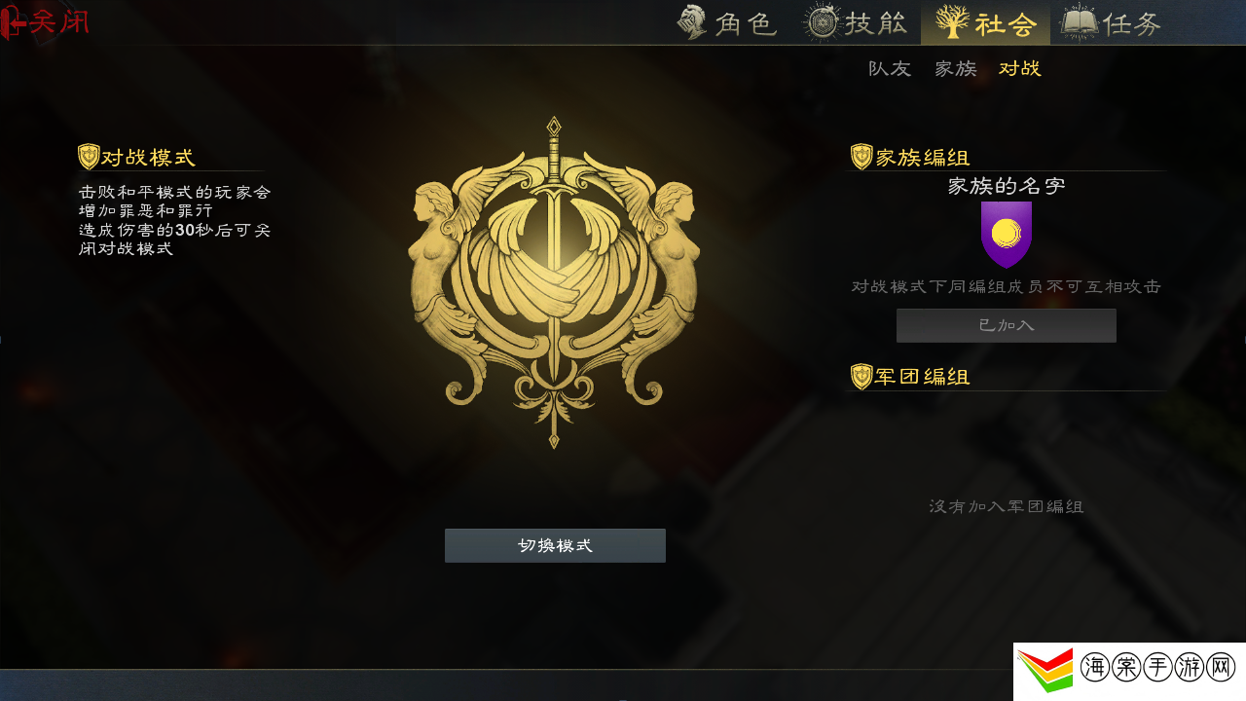Click the open book icon
1246x701 pixels.
click(1079, 22)
